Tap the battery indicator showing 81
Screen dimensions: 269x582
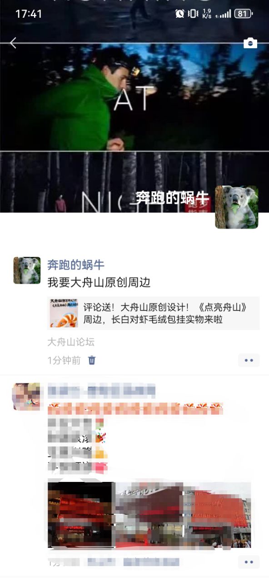(x=244, y=14)
